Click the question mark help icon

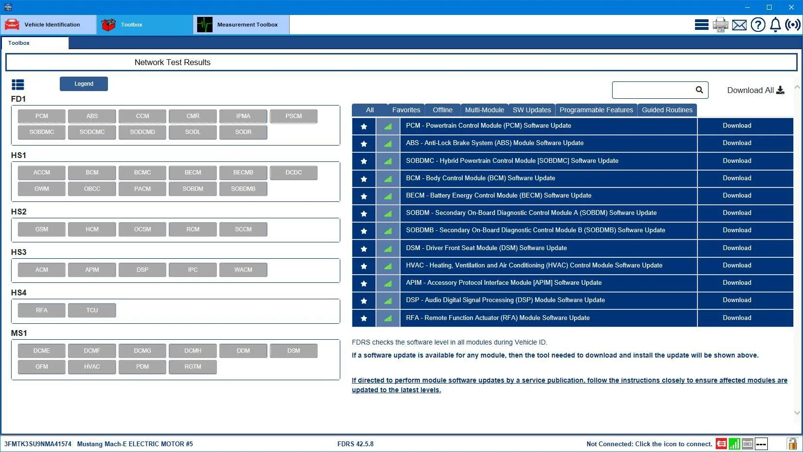click(x=758, y=25)
